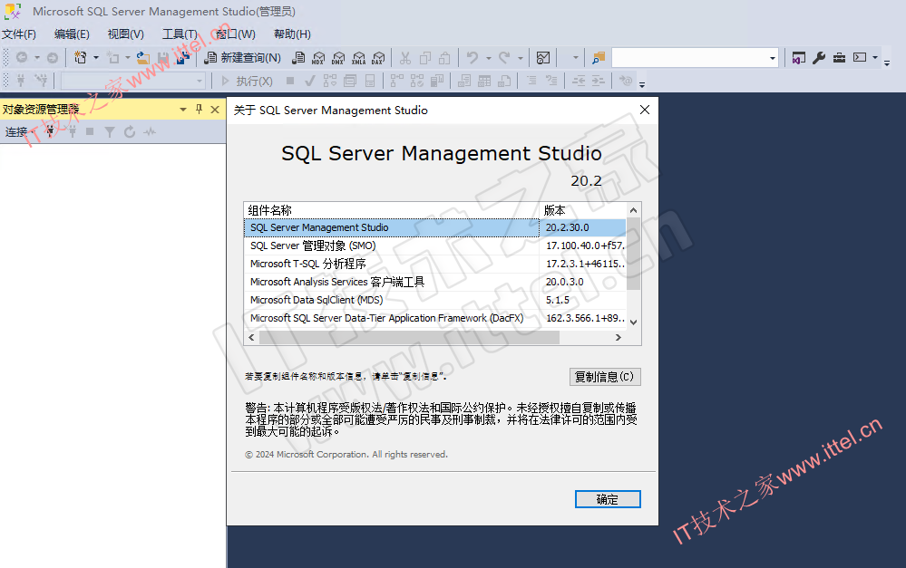Open the 文件(F) menu

[19, 34]
